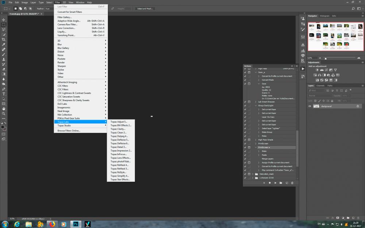The width and height of the screenshot is (365, 228).
Task: Select the Rectangular Marquee tool
Action: tap(4, 25)
